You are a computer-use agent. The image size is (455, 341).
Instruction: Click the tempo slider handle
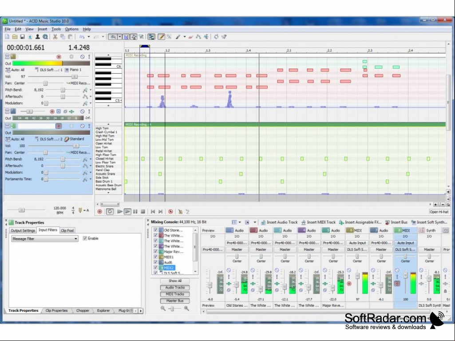tap(21, 210)
